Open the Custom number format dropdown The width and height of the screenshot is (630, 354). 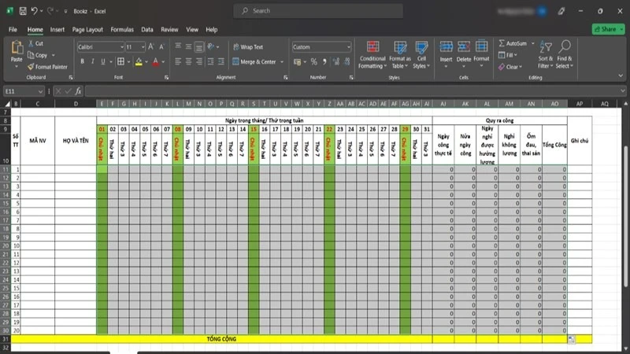[x=348, y=47]
